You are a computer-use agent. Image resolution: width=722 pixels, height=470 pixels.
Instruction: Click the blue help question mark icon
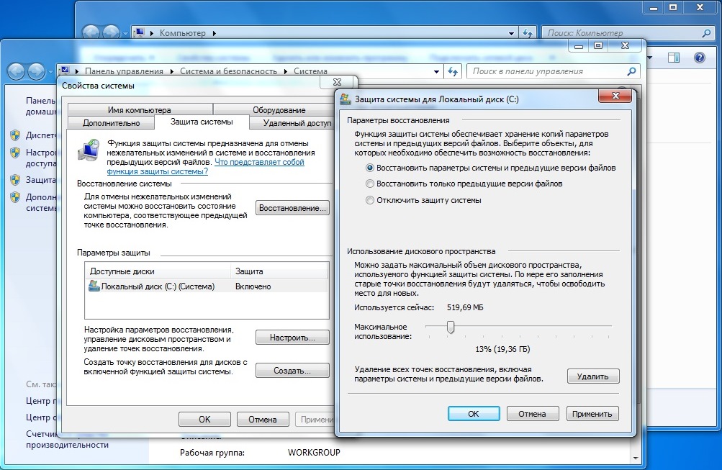[698, 58]
